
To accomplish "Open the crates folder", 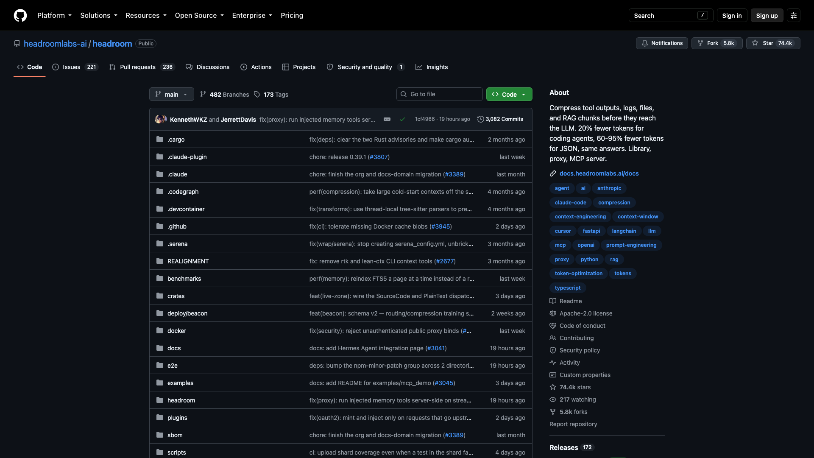I will 176,296.
